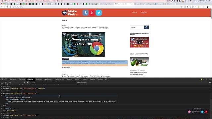Expand the <p>…</p> console result

4,108
